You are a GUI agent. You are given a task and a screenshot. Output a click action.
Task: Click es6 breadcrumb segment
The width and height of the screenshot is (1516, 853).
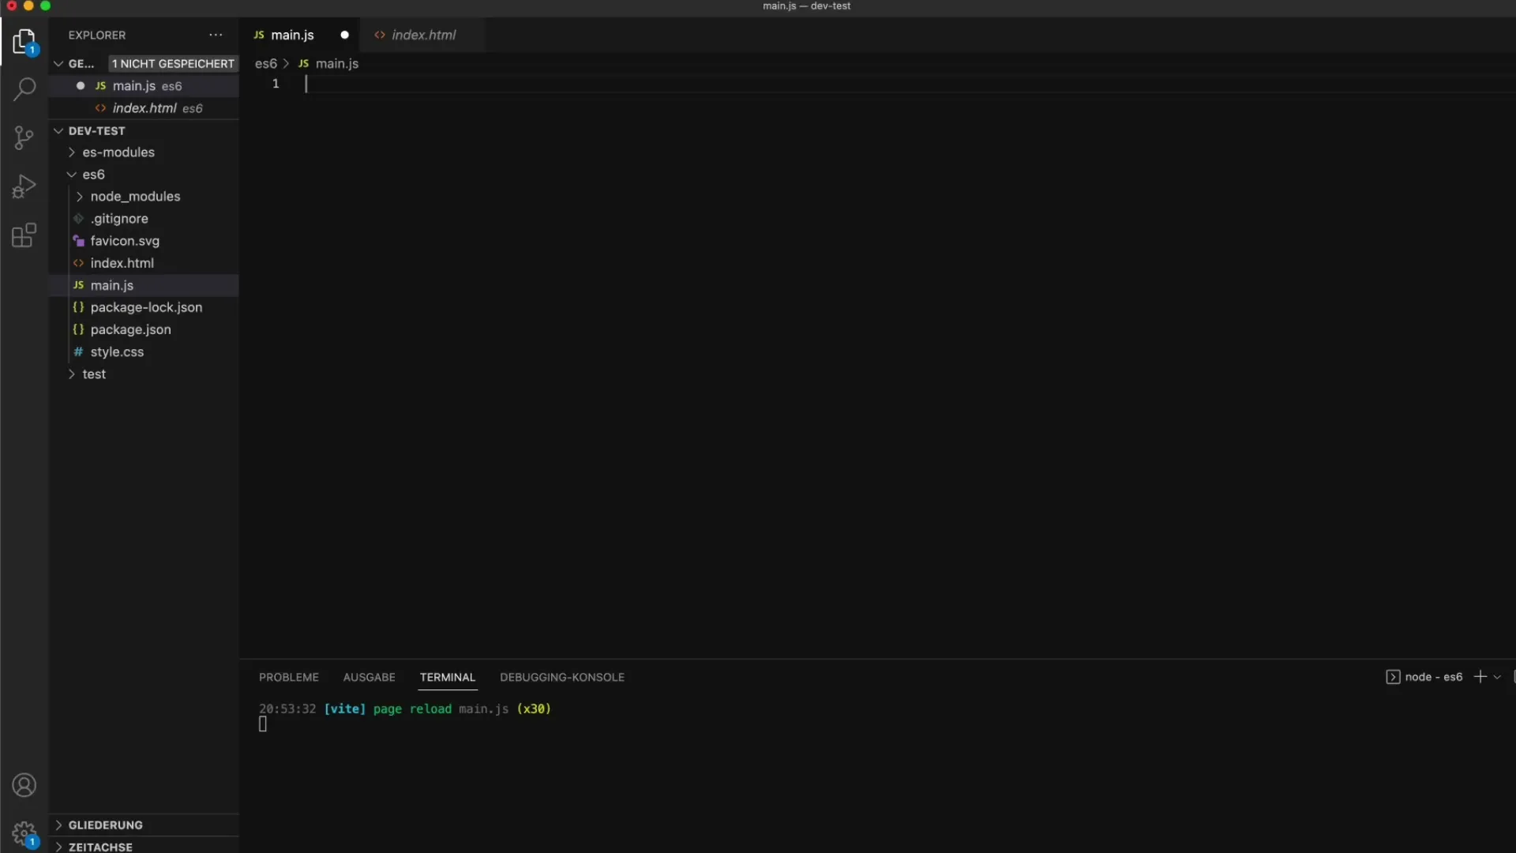pos(266,63)
